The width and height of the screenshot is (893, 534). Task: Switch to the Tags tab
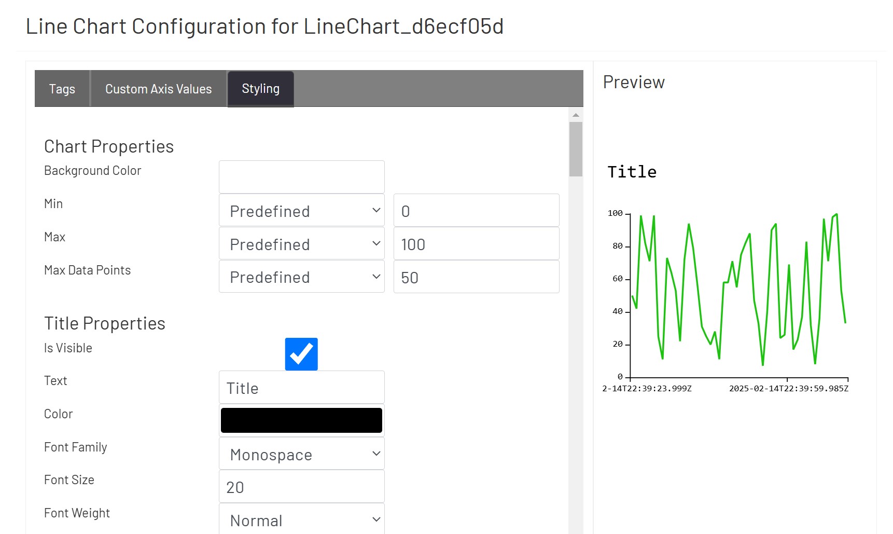62,88
